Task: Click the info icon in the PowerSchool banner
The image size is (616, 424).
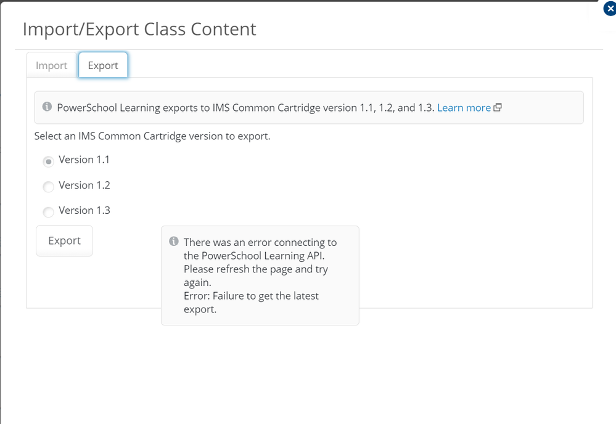Action: coord(47,107)
